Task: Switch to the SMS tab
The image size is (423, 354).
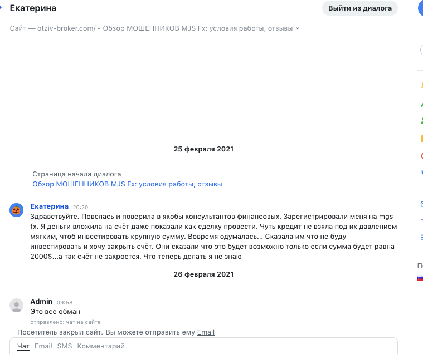Action: (65, 346)
